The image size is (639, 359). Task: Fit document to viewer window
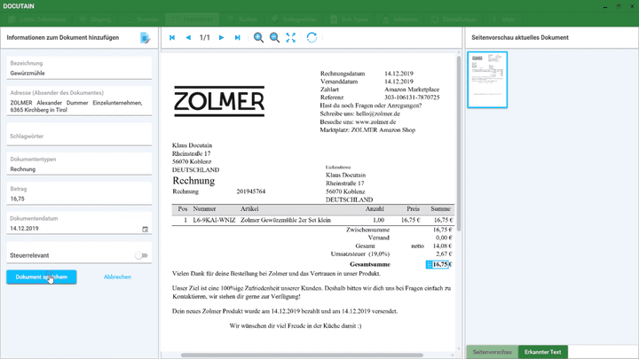[x=292, y=38]
